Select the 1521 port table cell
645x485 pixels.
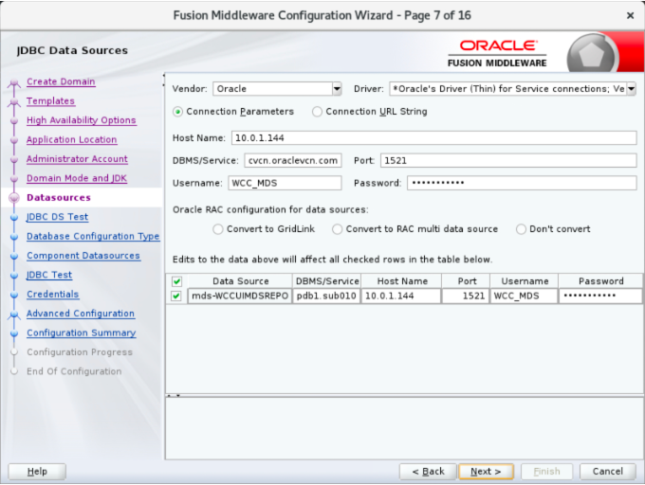(x=466, y=296)
